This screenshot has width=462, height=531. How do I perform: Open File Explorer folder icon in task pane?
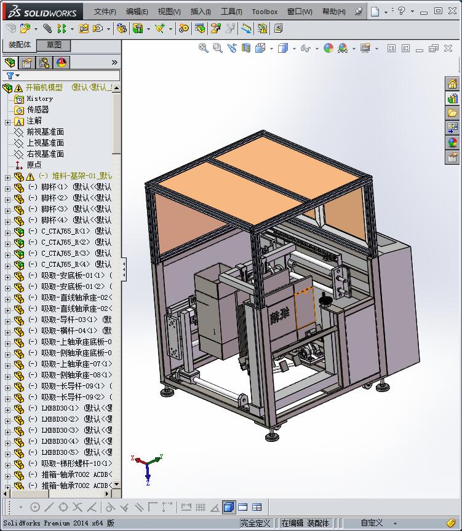point(453,113)
